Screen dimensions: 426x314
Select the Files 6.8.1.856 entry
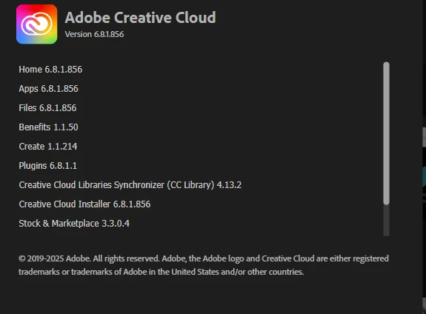tap(47, 108)
